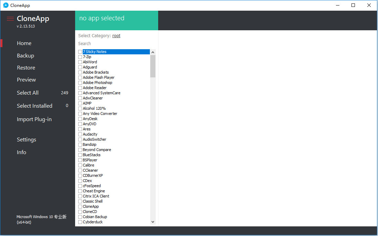Image resolution: width=378 pixels, height=236 pixels.
Task: Click Select All to choose all apps
Action: pyautogui.click(x=28, y=93)
